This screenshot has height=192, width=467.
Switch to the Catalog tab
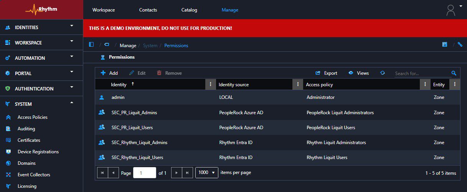(x=189, y=10)
